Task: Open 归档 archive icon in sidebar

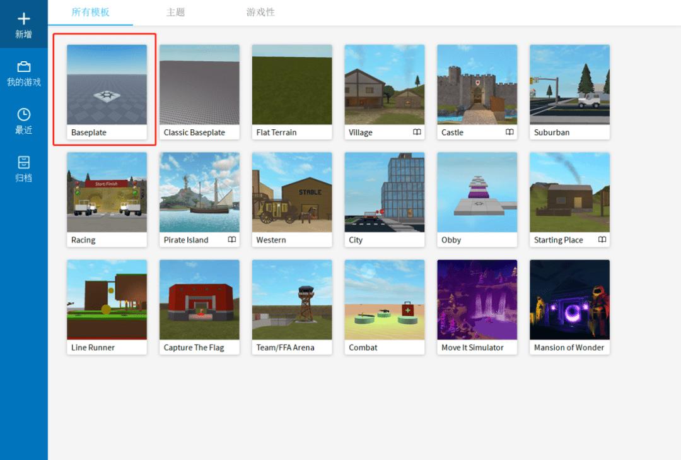Action: coord(23,162)
